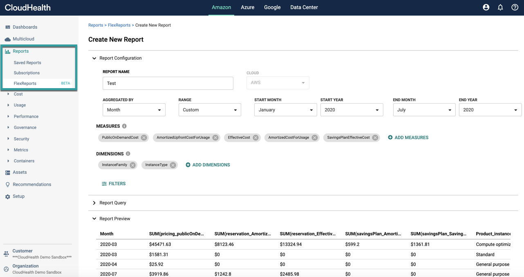The height and width of the screenshot is (277, 524).
Task: Open the help icon in the top bar
Action: 515,7
